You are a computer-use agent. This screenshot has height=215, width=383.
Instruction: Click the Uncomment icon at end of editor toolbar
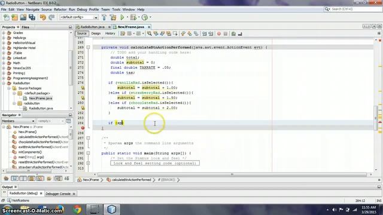tap(240, 34)
